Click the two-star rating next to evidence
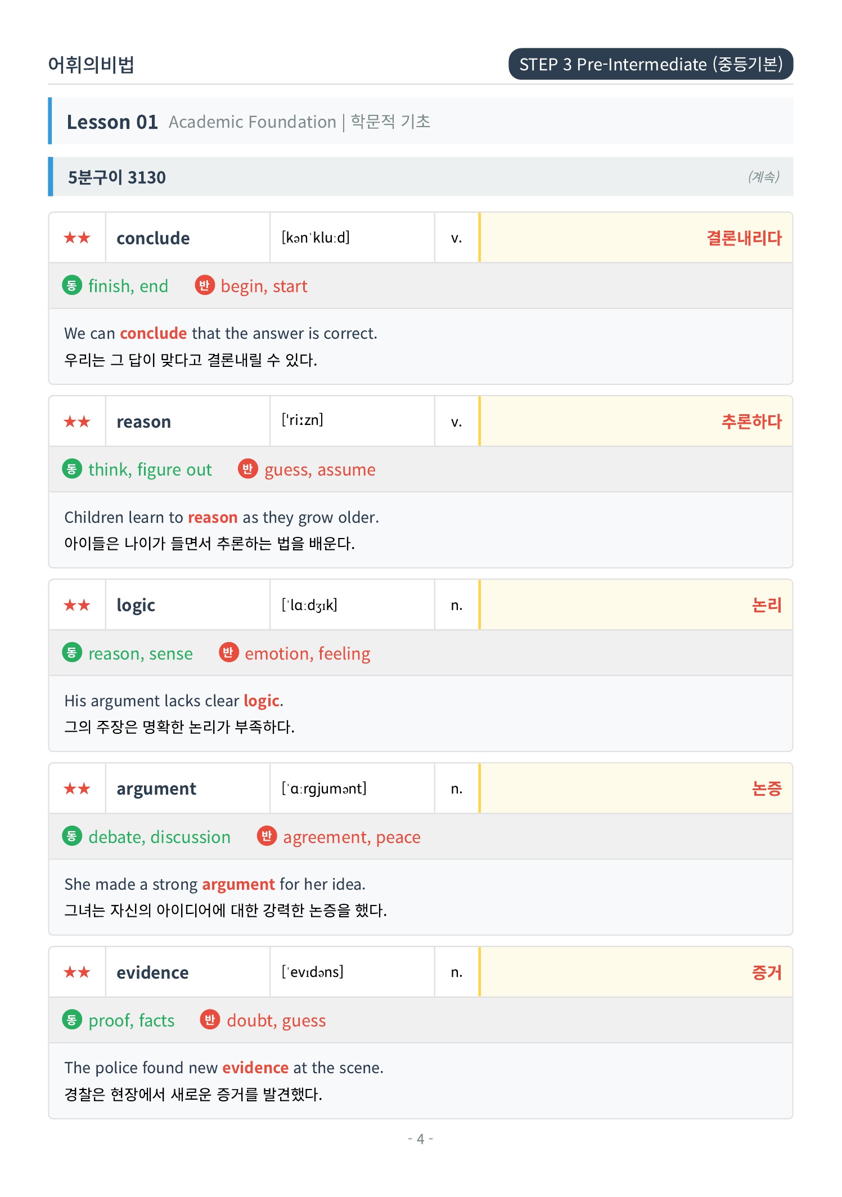842x1197 pixels. point(77,972)
